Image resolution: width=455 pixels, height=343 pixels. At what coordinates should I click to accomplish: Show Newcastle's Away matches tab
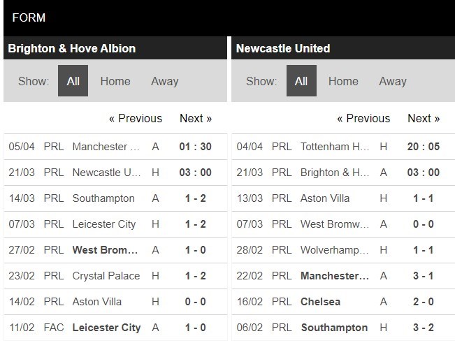click(x=393, y=81)
